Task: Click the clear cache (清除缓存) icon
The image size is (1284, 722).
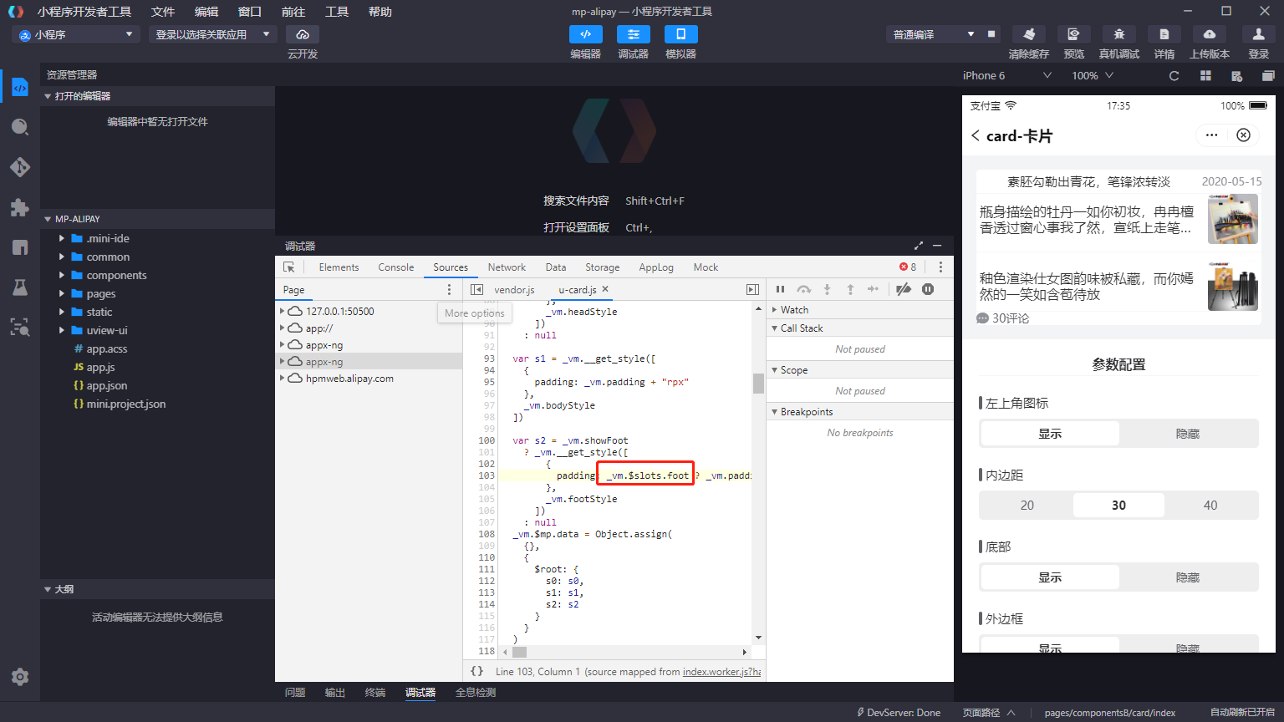Action: 1028,34
